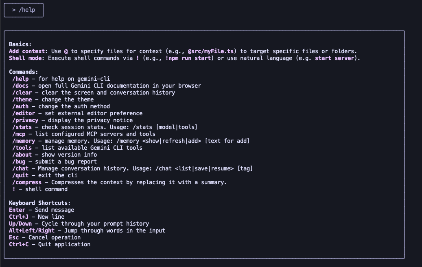Click the /help command in the list
Image resolution: width=422 pixels, height=267 pixels.
20,79
